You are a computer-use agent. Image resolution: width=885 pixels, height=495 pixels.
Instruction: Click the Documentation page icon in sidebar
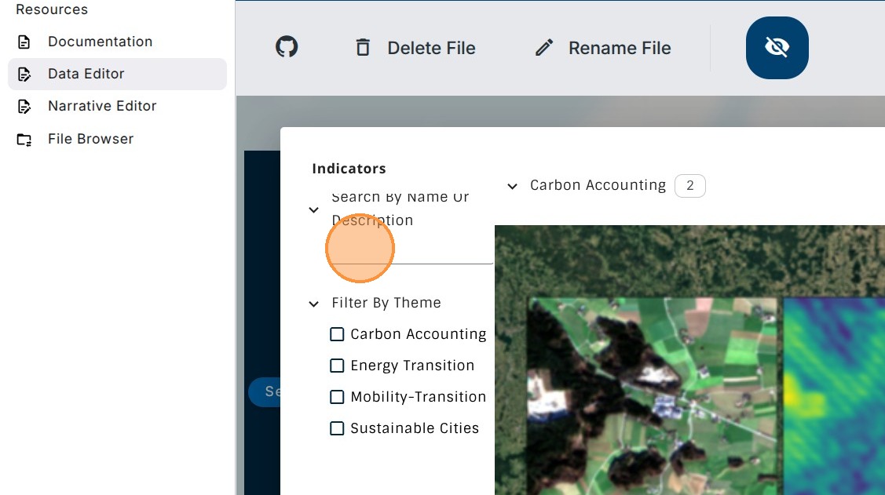24,42
